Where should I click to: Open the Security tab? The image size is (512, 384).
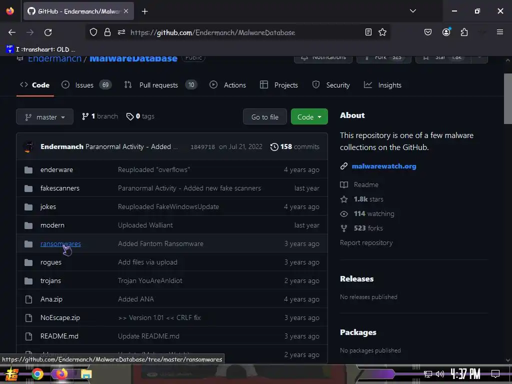pos(331,85)
